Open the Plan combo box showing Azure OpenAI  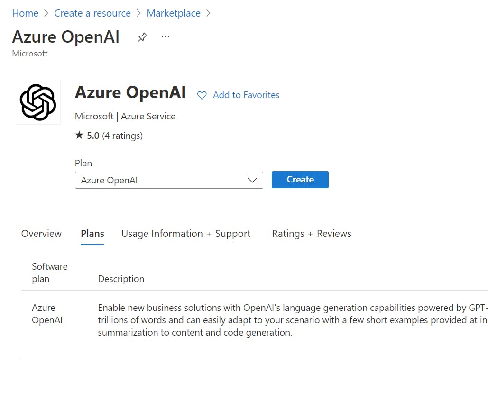161,180
